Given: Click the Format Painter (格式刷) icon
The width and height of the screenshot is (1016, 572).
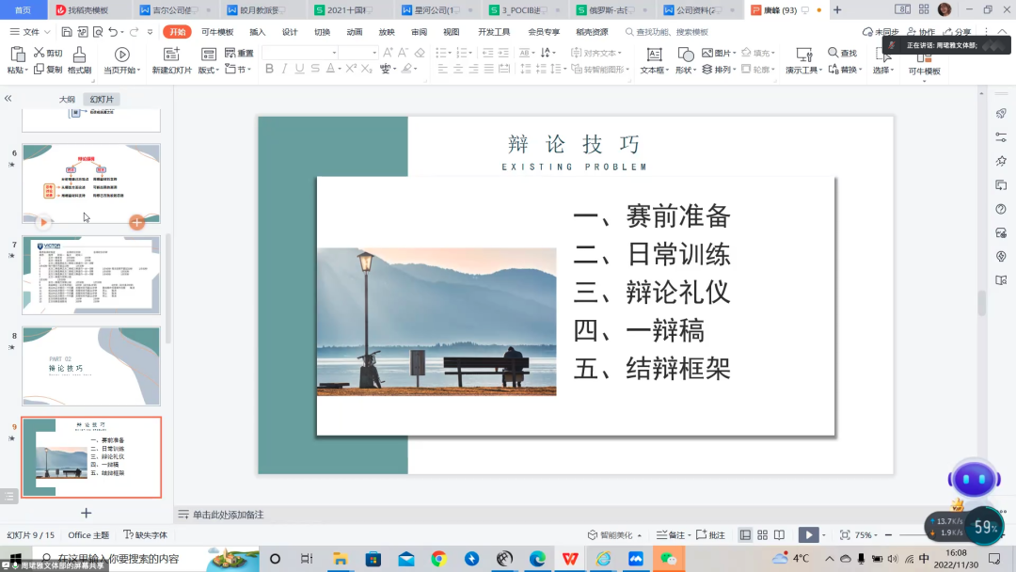Looking at the screenshot, I should click(79, 55).
